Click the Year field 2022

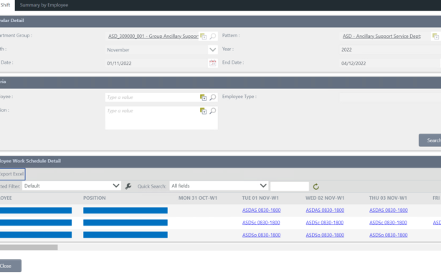pyautogui.click(x=390, y=49)
